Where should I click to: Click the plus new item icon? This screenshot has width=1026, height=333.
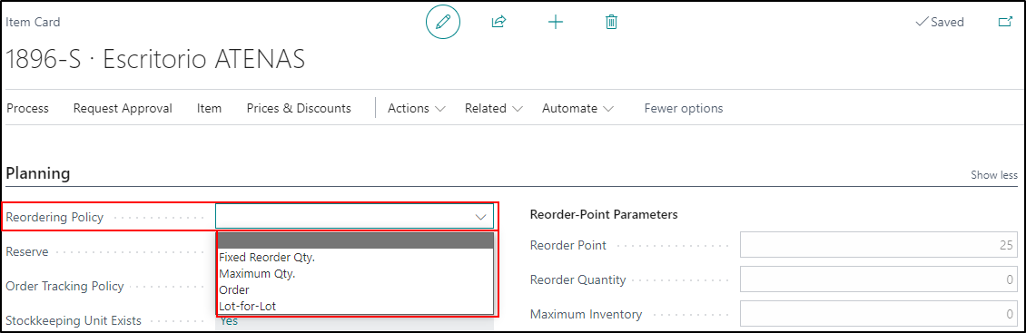556,23
